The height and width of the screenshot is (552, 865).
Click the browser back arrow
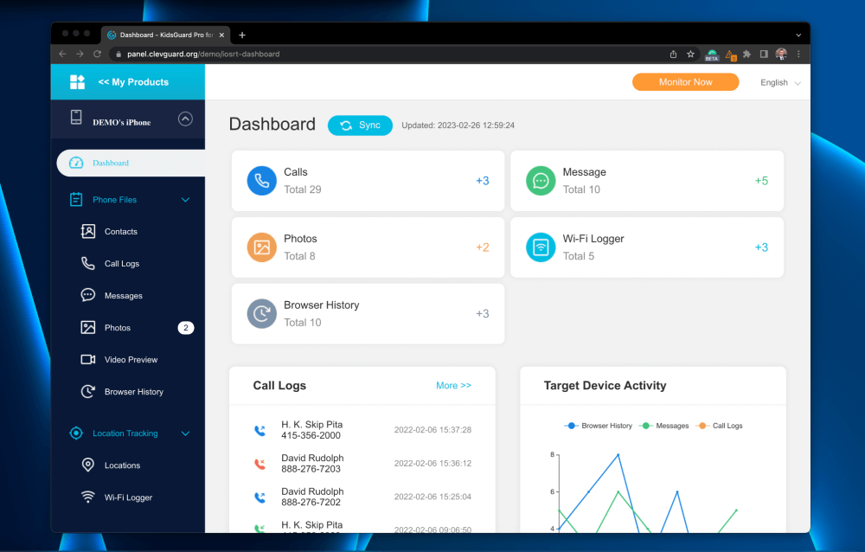pyautogui.click(x=62, y=55)
